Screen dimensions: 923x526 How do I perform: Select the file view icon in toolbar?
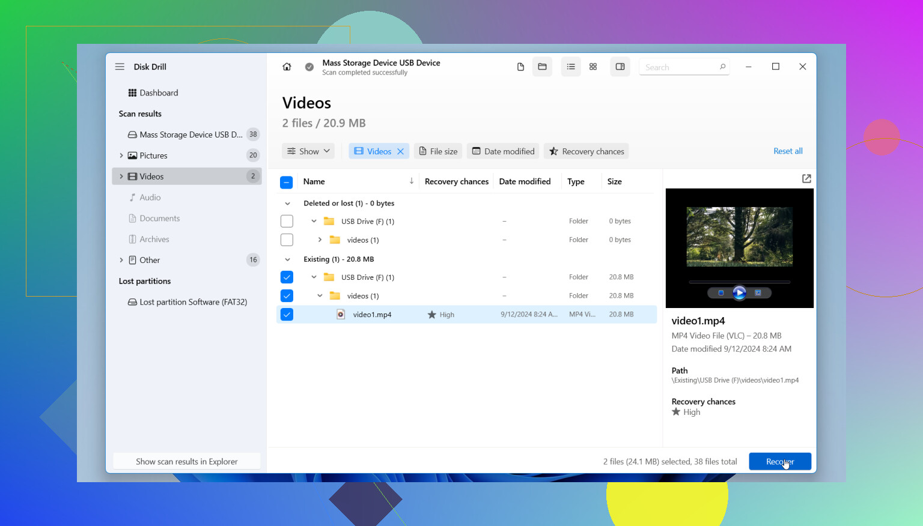pyautogui.click(x=520, y=67)
